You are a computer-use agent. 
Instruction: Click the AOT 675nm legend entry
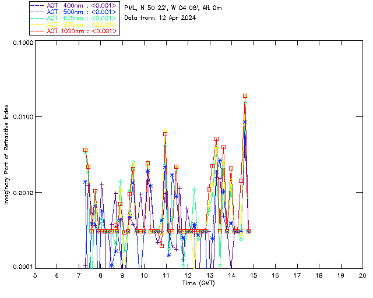tap(74, 18)
